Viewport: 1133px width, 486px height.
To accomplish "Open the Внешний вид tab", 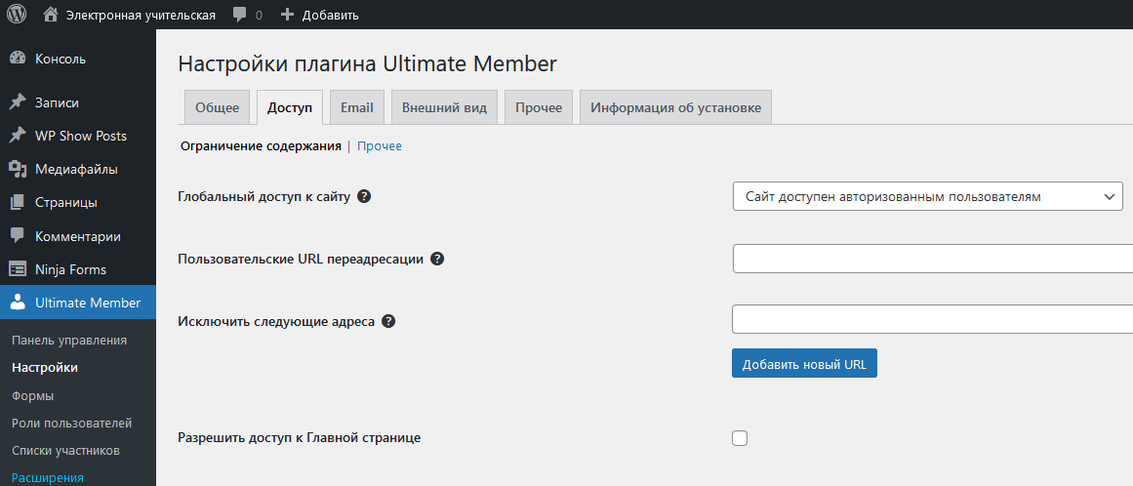I will tap(444, 107).
